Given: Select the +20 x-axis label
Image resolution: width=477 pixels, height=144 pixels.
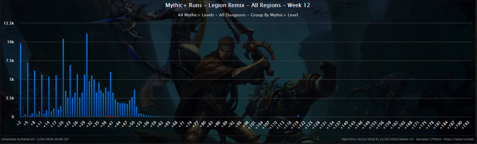Looking at the screenshot, I should (x=60, y=123).
